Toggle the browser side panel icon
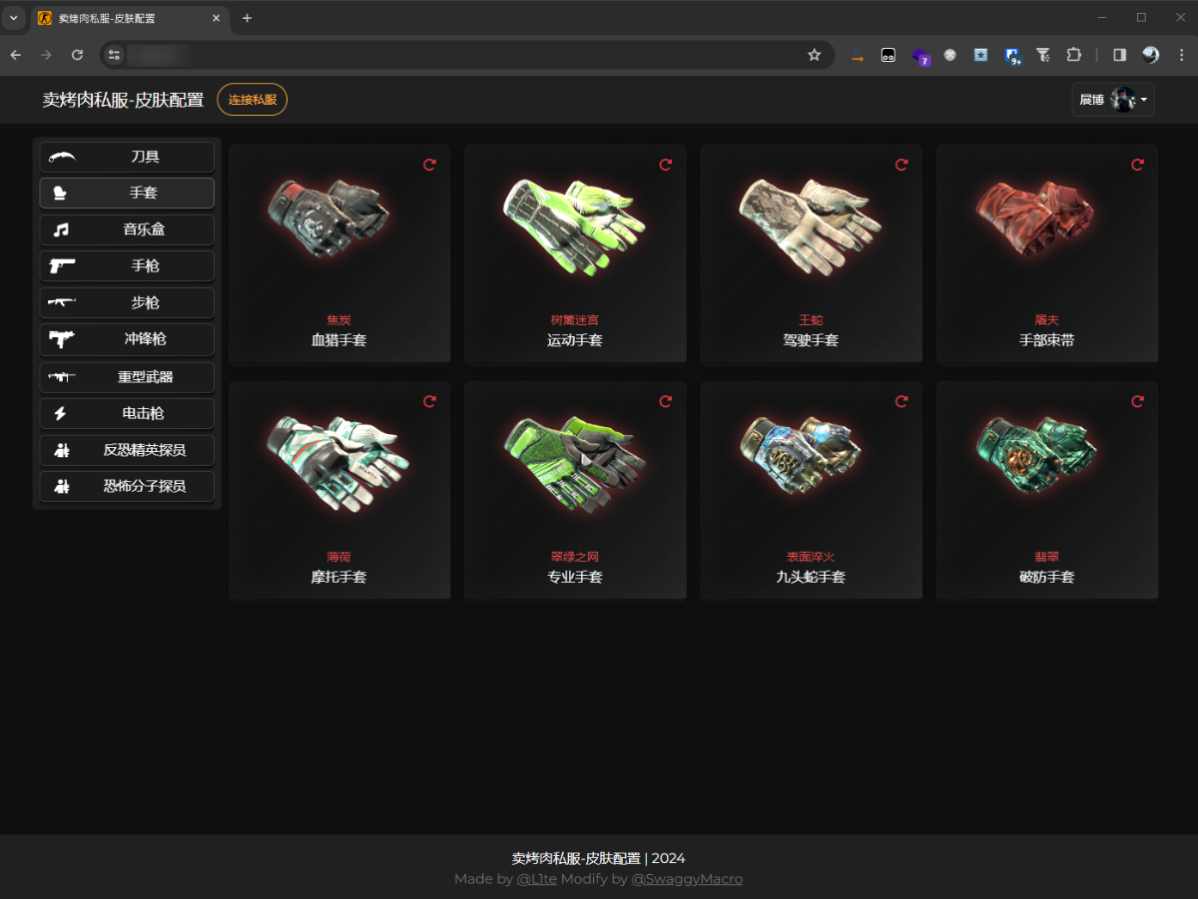 (x=1120, y=55)
